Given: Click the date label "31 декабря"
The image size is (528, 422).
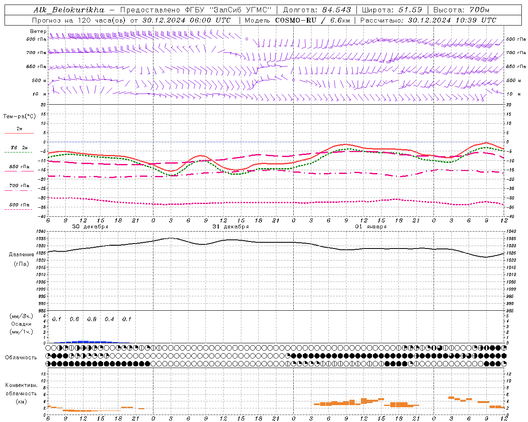Looking at the screenshot, I should pyautogui.click(x=231, y=227).
